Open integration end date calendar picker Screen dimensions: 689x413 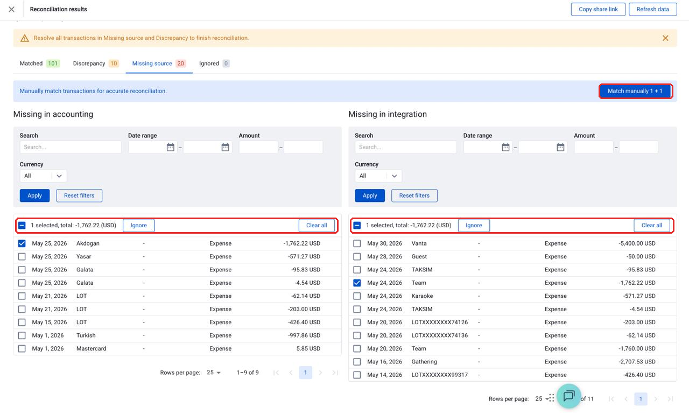click(x=560, y=147)
